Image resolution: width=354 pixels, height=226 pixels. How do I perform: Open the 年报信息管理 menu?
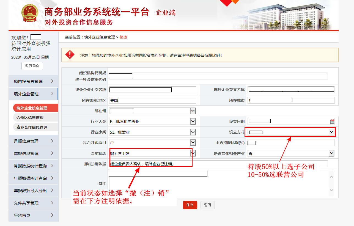point(33,153)
